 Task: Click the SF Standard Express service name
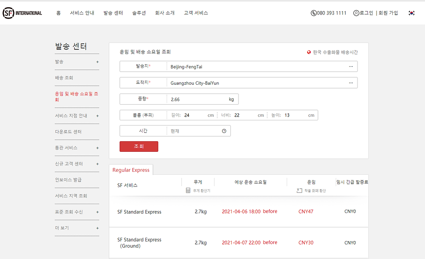[x=139, y=212]
